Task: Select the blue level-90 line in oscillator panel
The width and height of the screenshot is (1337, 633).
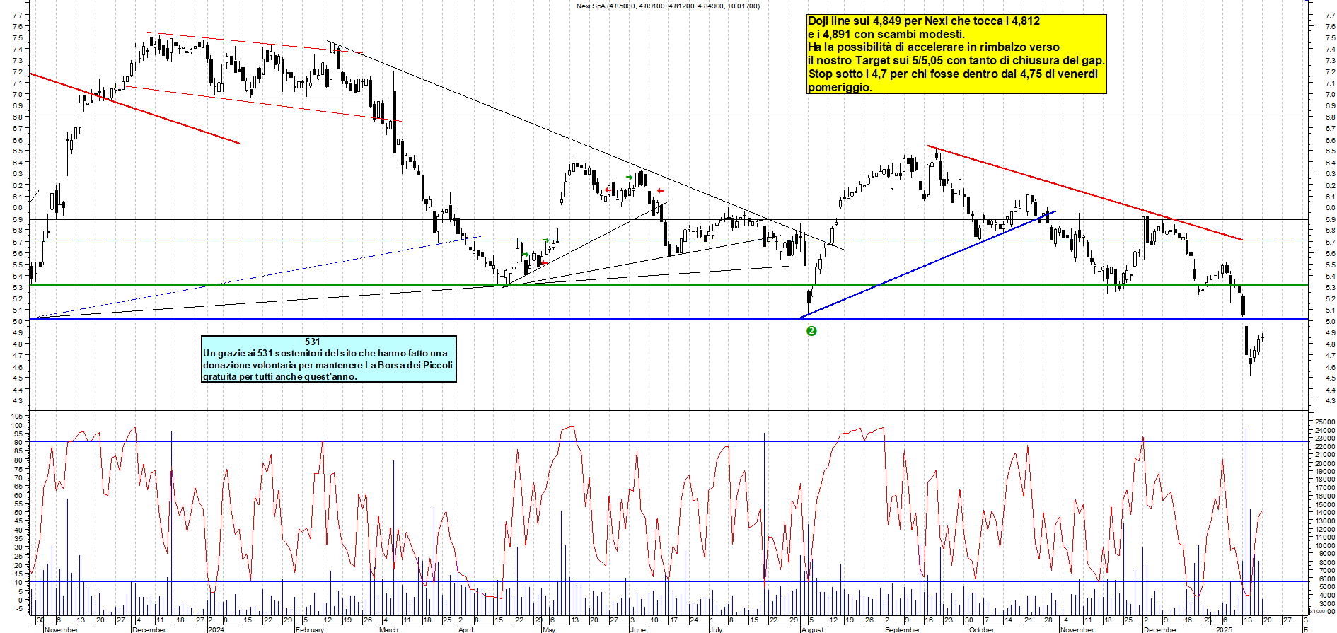Action: coord(668,442)
